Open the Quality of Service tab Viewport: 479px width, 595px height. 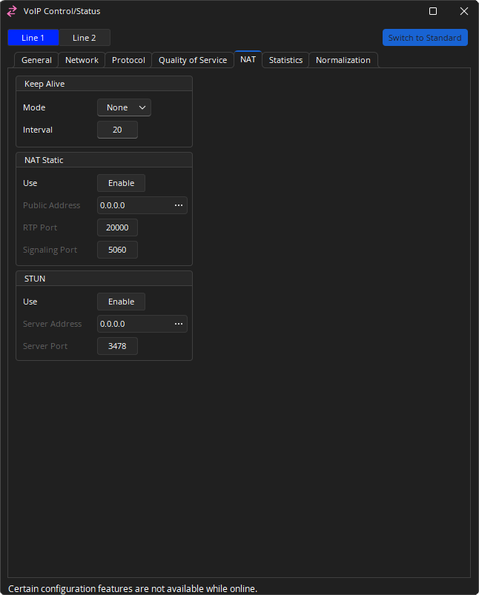[x=193, y=60]
